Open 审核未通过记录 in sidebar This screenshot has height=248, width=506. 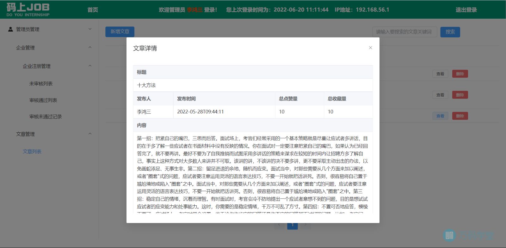click(46, 117)
